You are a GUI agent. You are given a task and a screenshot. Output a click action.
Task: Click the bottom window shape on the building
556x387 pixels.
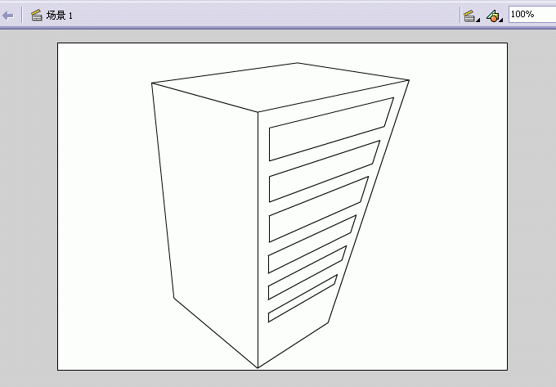pyautogui.click(x=303, y=299)
